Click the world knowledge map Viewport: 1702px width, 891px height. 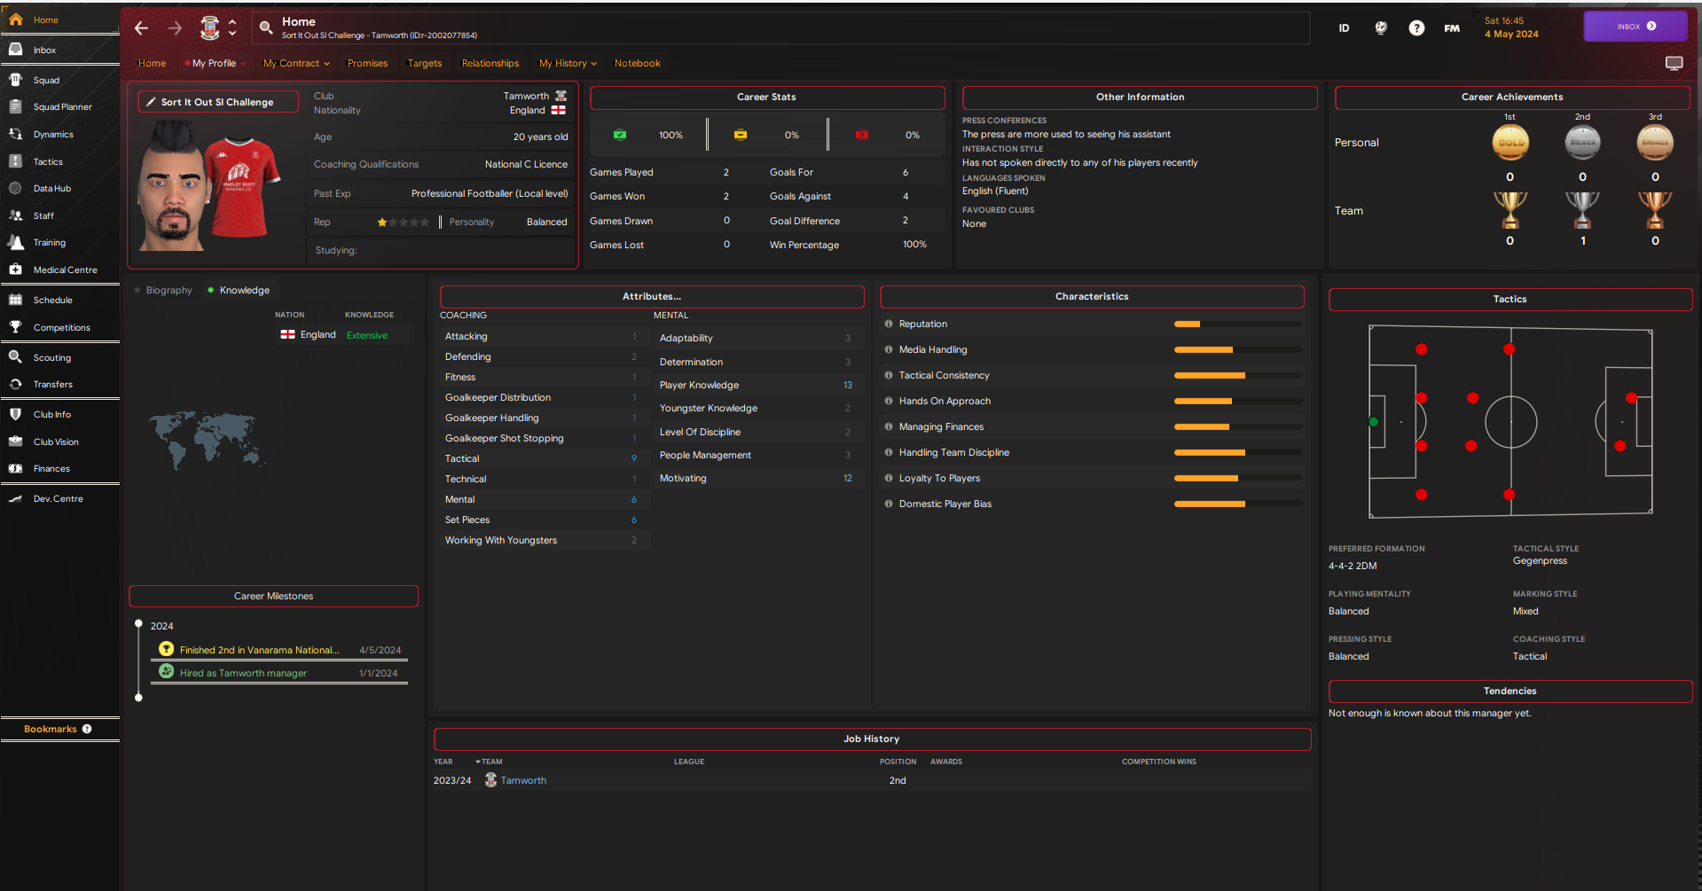[x=208, y=439]
